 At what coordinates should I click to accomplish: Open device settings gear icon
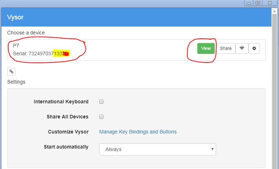point(254,48)
